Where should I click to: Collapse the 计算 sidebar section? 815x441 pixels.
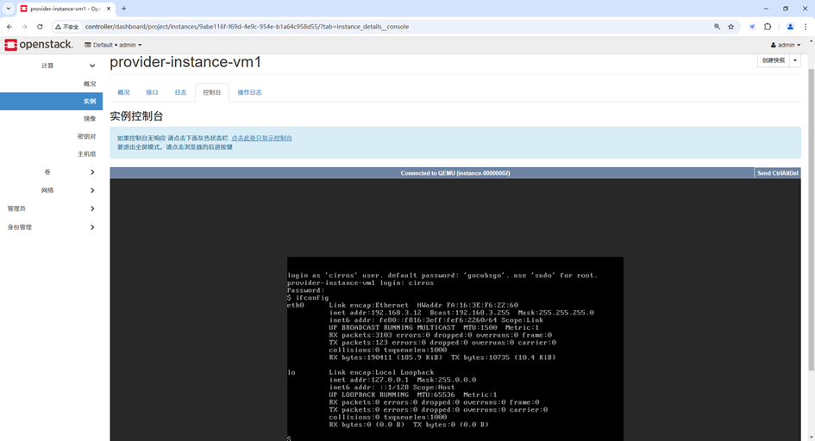point(92,65)
